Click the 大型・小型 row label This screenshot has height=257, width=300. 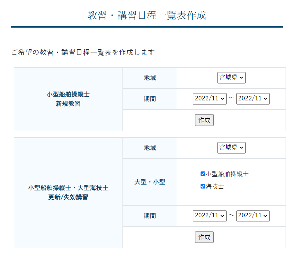(150, 182)
